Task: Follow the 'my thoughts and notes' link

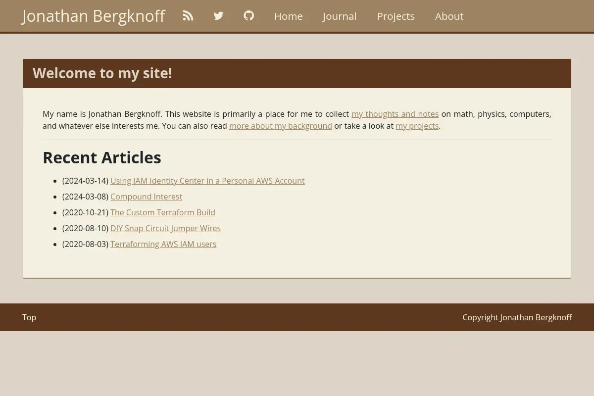Action: point(395,114)
